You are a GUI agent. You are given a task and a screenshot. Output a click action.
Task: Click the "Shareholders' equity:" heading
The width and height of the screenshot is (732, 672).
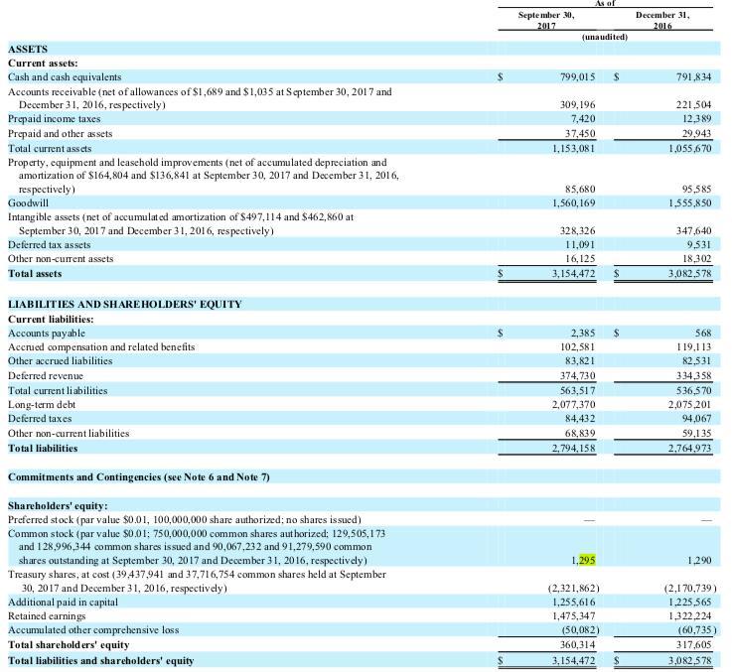click(x=58, y=506)
